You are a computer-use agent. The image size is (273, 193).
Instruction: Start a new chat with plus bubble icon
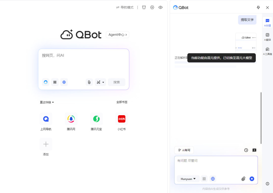[254, 150]
